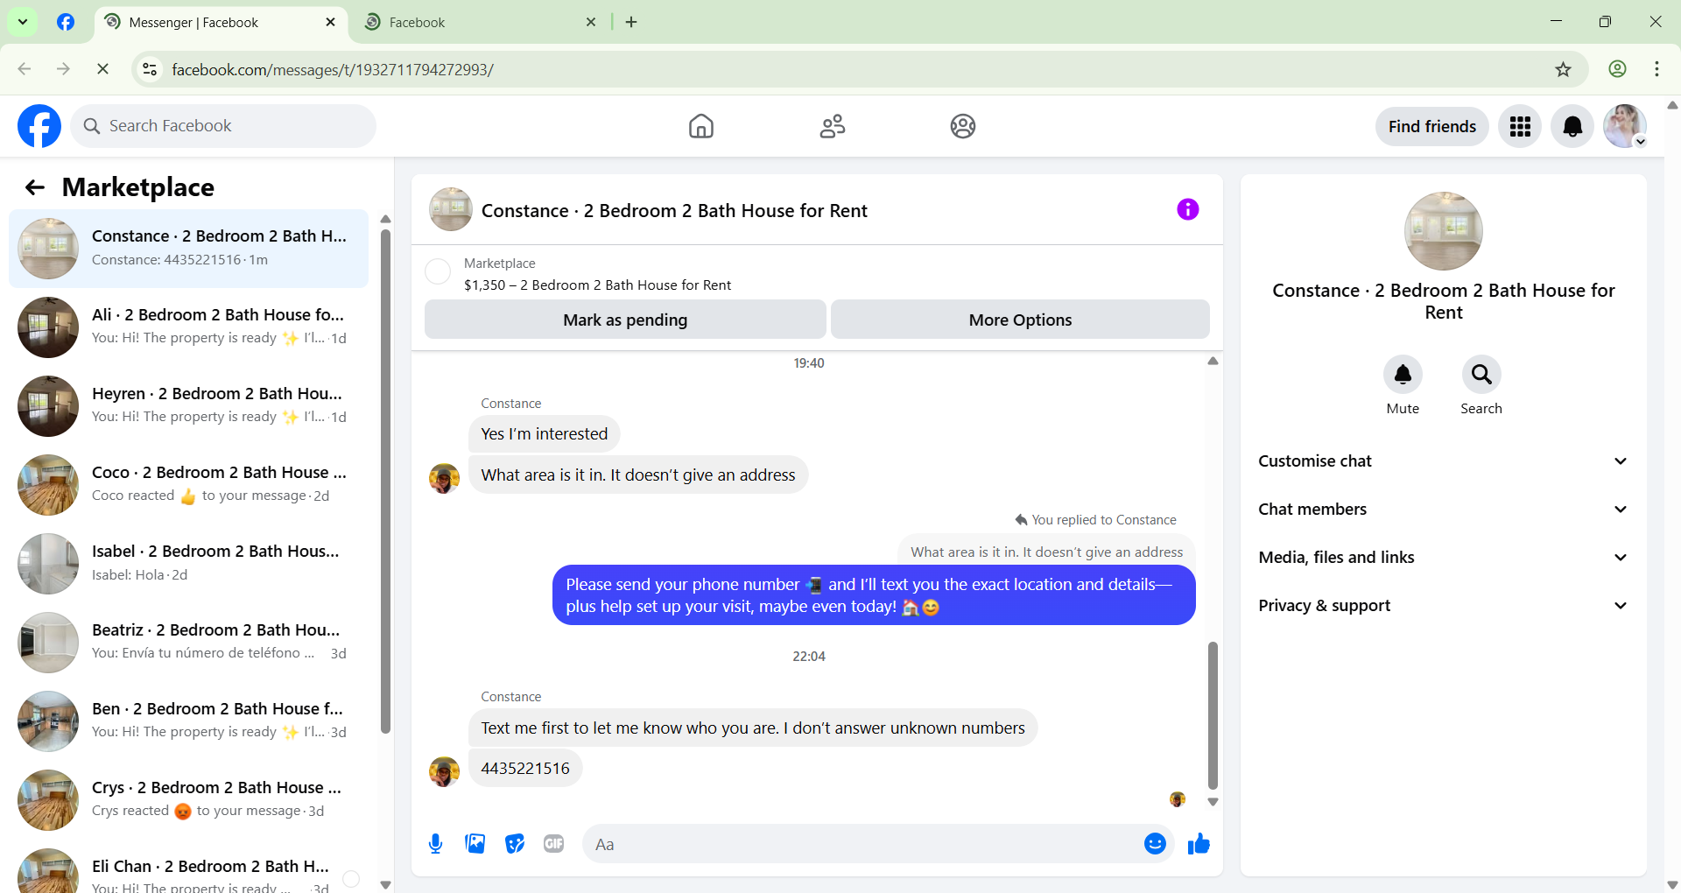
Task: Open the emoji picker
Action: 1155,843
